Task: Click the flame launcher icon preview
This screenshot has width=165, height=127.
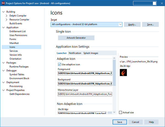Action: (123, 72)
